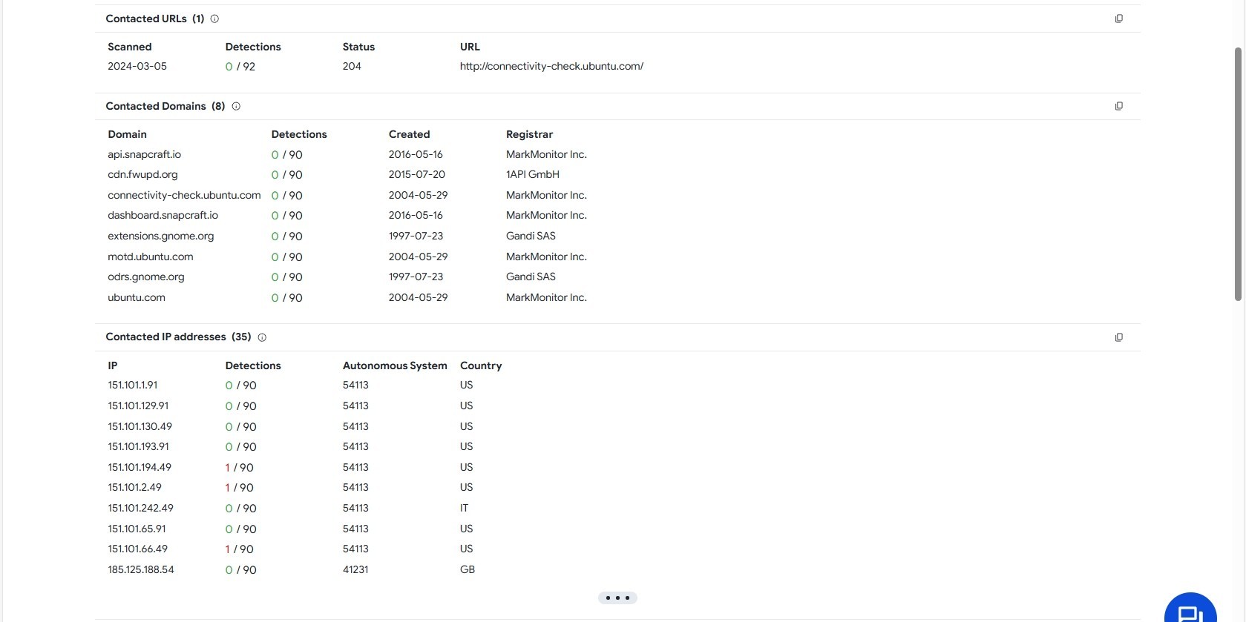Load more IP addresses with ellipsis
The height and width of the screenshot is (622, 1246).
click(x=617, y=598)
